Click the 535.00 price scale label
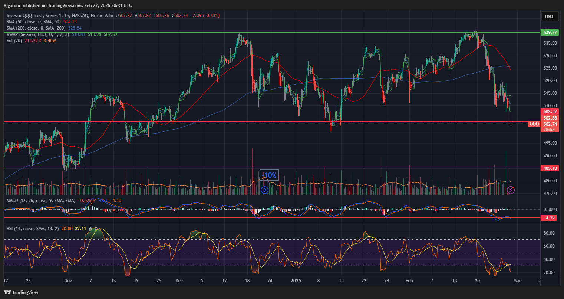 click(551, 43)
